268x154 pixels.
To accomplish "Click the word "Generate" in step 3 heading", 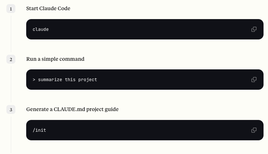I will [37, 109].
